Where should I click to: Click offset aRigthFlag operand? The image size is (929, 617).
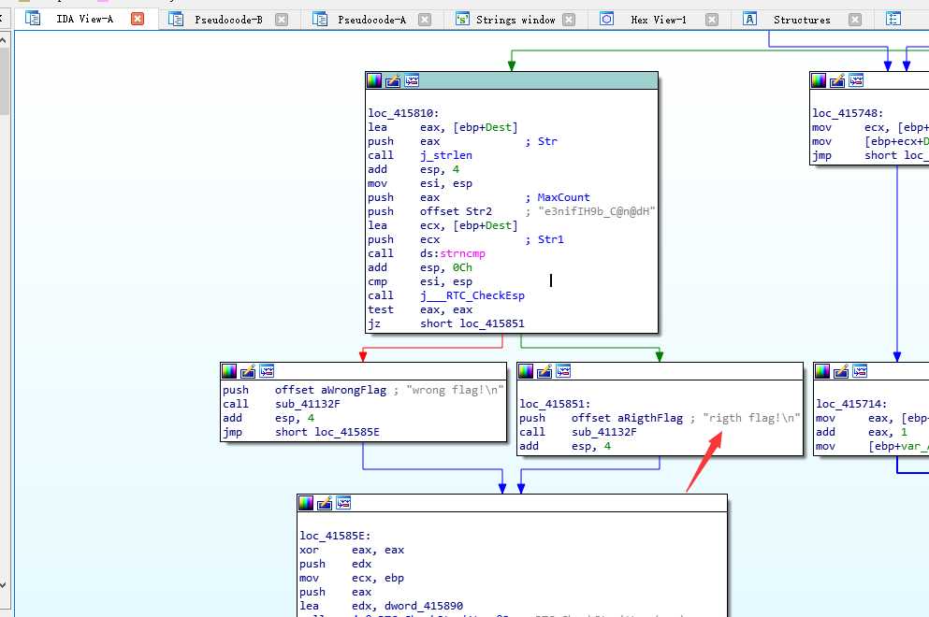click(628, 418)
